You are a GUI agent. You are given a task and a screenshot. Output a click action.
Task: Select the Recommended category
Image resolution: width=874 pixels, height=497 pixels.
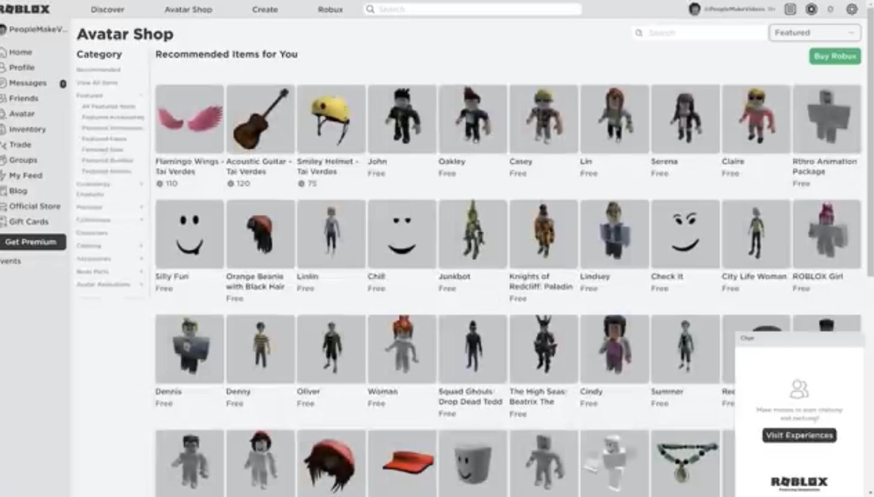(99, 70)
